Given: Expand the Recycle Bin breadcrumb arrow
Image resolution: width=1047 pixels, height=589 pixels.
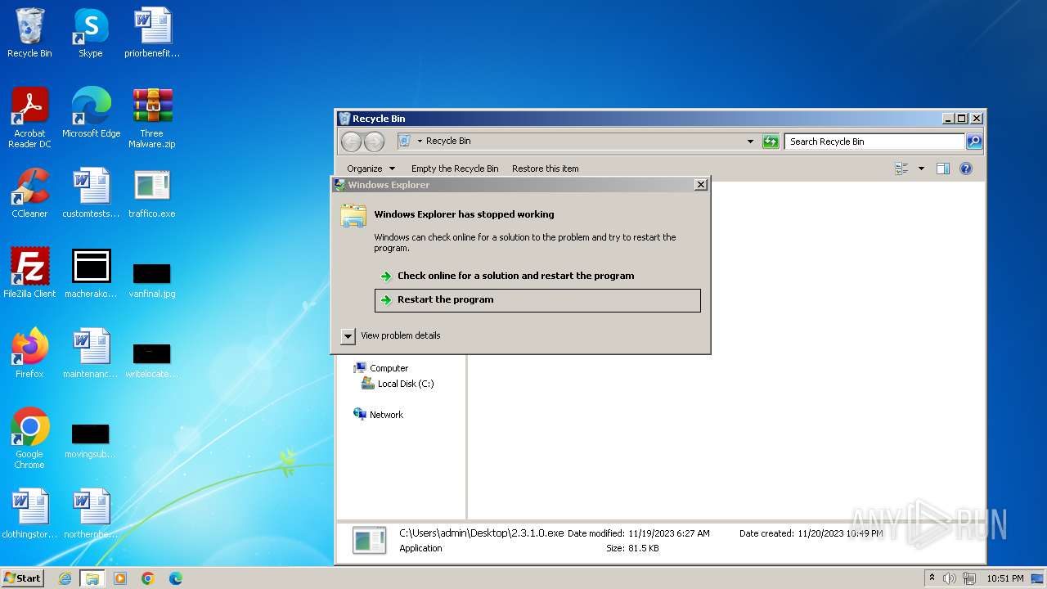Looking at the screenshot, I should pos(420,142).
